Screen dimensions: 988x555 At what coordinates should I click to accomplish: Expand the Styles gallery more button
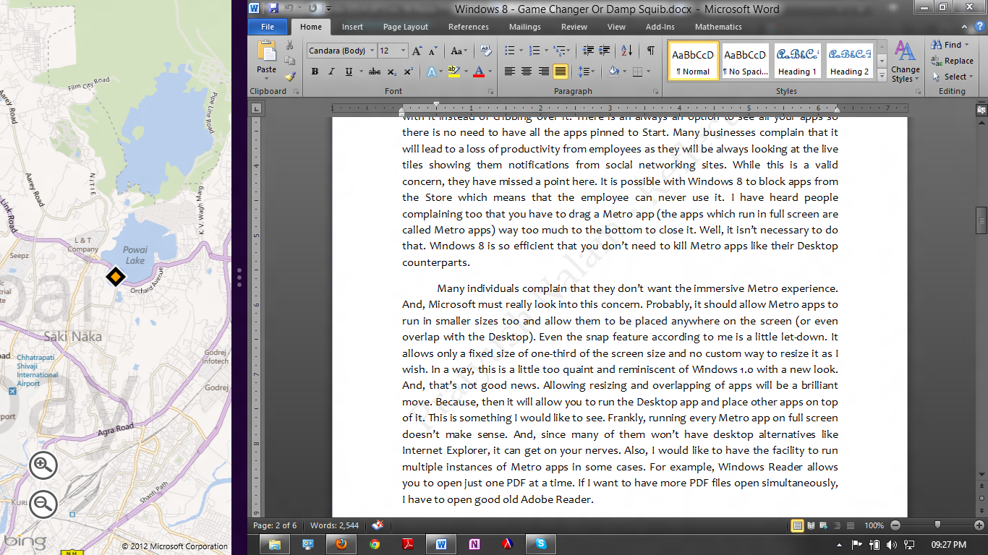coord(882,74)
